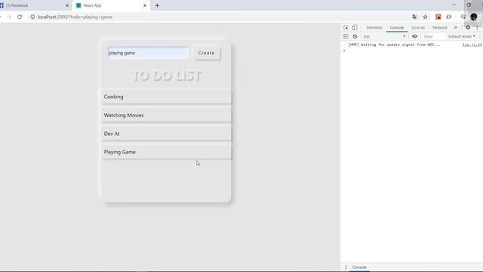This screenshot has height=272, width=483.
Task: Select the 'Dev At' todo item
Action: tap(166, 134)
